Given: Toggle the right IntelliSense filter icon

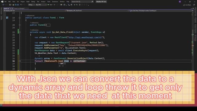Looking at the screenshot, I should (63, 66).
